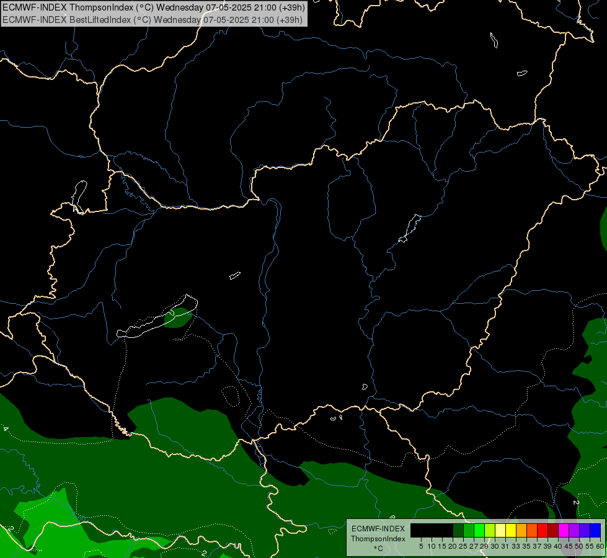Click the ThompsonIndex label in the legend
Screen dimensions: 607x558
pyautogui.click(x=378, y=539)
